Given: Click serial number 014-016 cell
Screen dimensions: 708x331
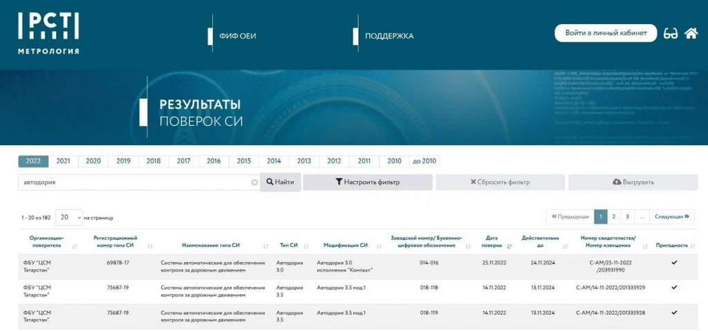Looking at the screenshot, I should pyautogui.click(x=429, y=263).
